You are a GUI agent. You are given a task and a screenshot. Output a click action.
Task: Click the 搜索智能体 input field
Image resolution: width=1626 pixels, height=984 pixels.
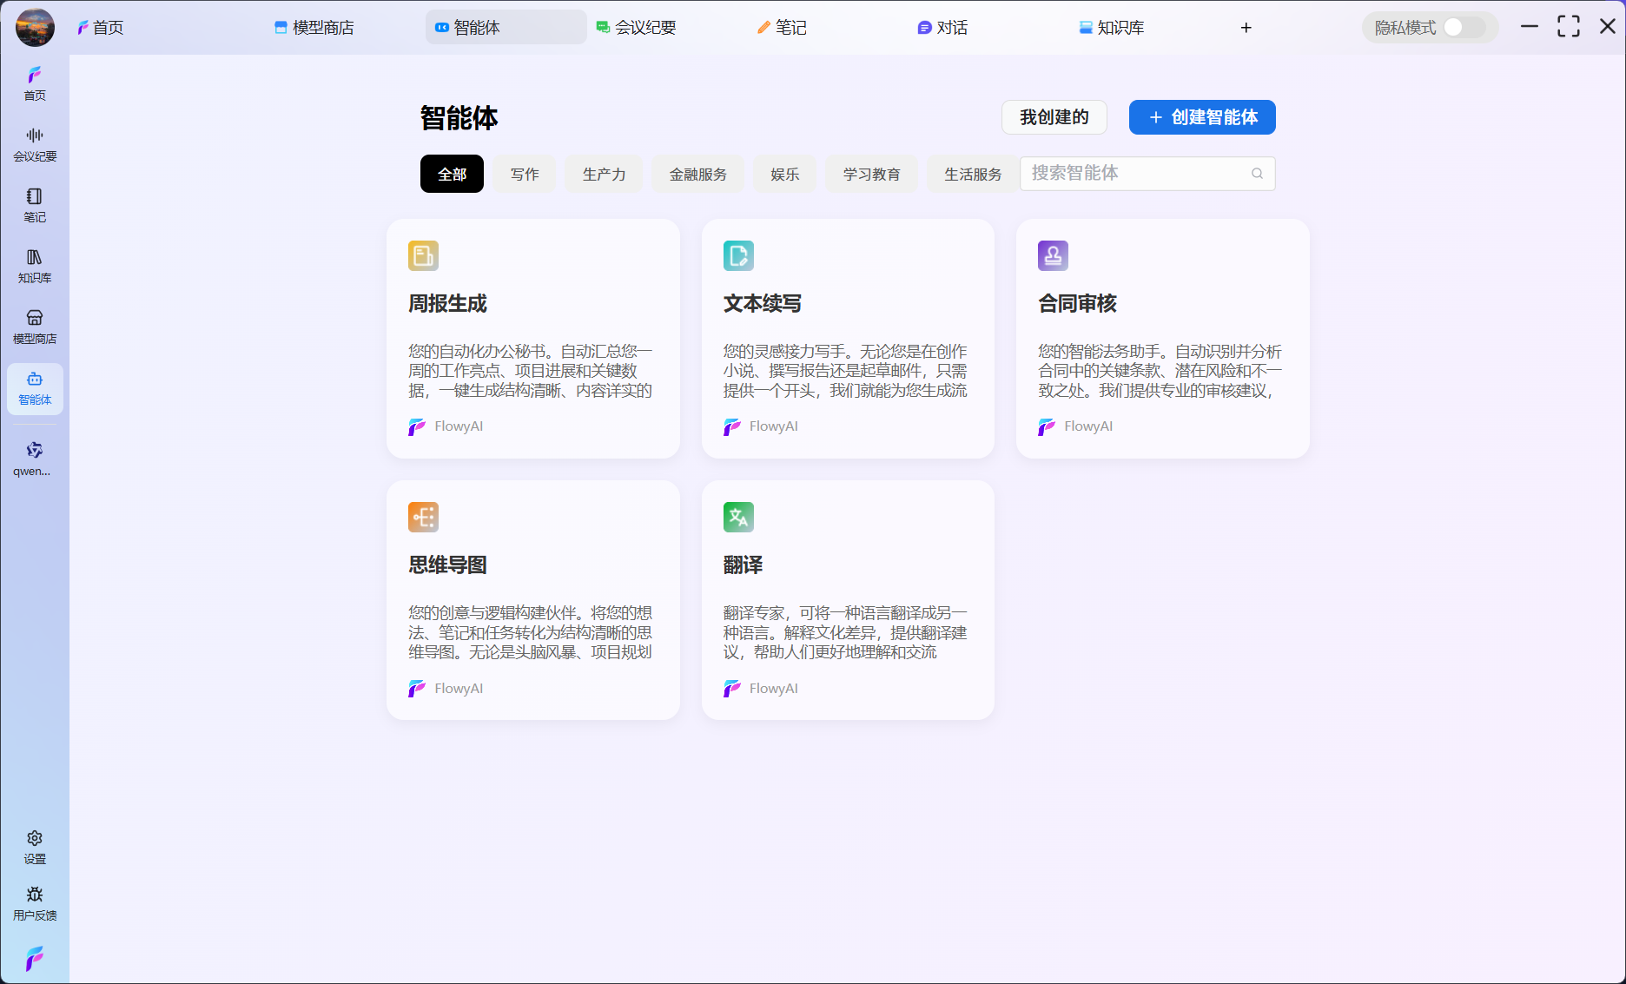(x=1134, y=174)
